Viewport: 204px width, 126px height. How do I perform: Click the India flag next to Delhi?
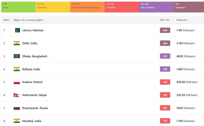point(17,43)
